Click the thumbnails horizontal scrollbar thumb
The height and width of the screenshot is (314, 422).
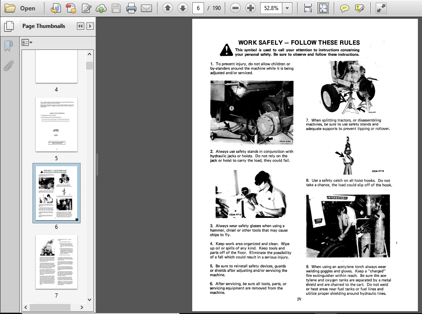coord(50,307)
